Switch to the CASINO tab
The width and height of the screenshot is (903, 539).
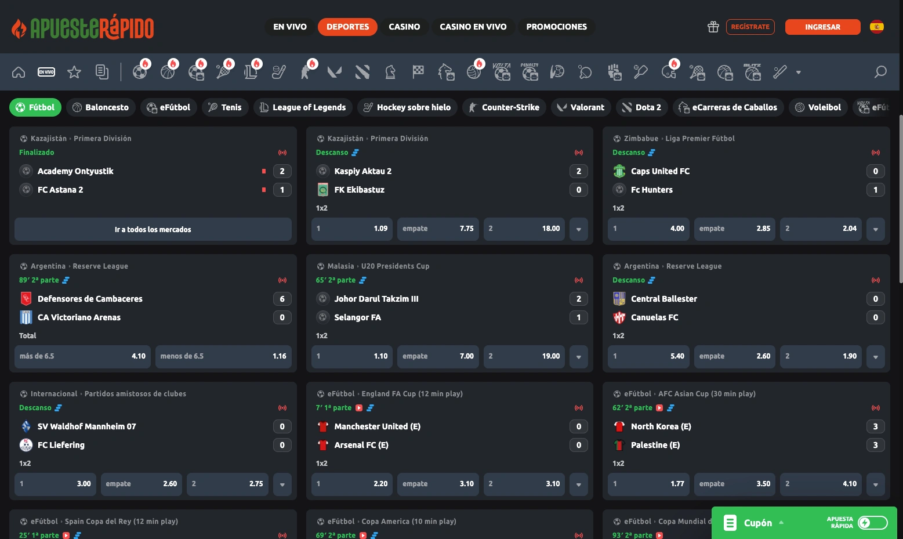404,27
